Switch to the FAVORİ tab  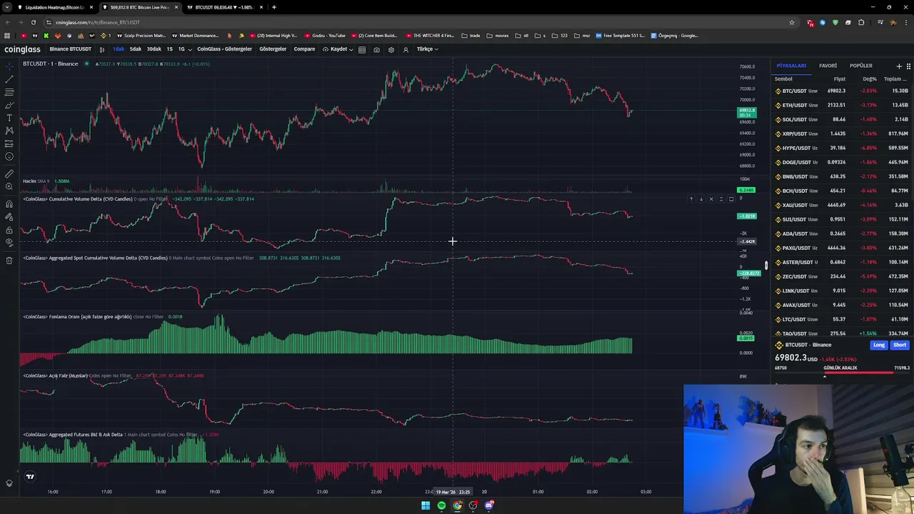[x=828, y=66]
